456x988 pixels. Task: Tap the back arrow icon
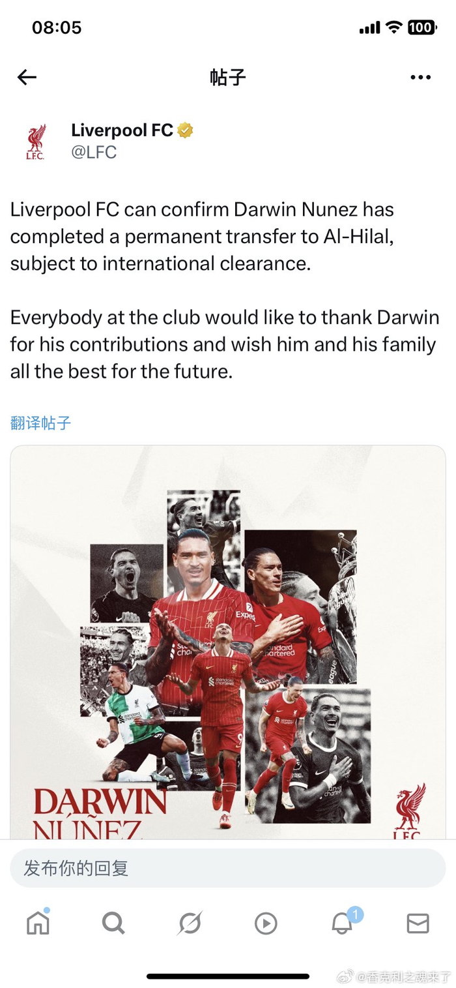point(27,77)
